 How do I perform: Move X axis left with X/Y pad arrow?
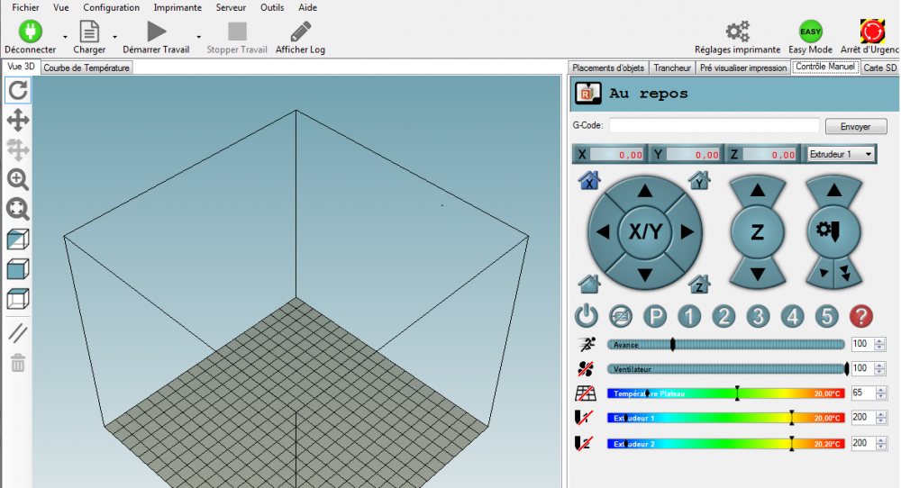(603, 232)
